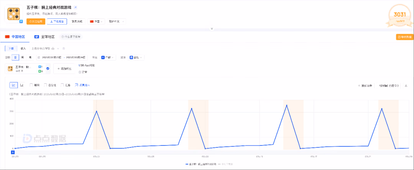Toggle the grey legend entry
This screenshot has height=170, width=414.
point(226,164)
